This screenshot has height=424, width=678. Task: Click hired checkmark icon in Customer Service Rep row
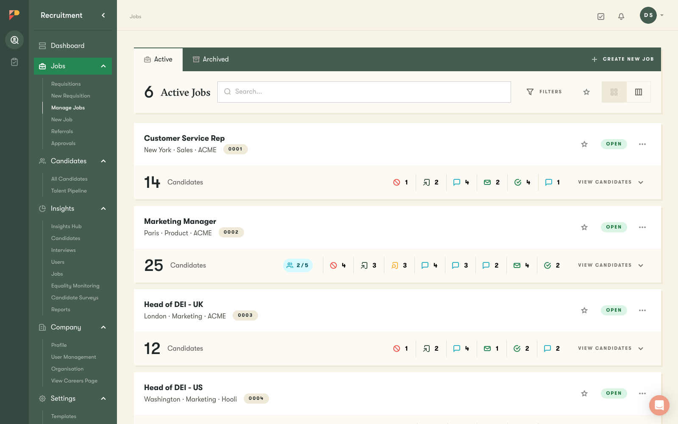point(518,182)
